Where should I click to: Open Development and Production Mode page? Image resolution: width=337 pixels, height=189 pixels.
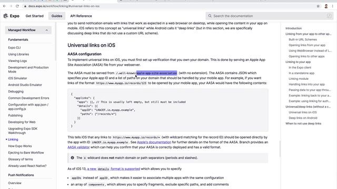(28, 69)
